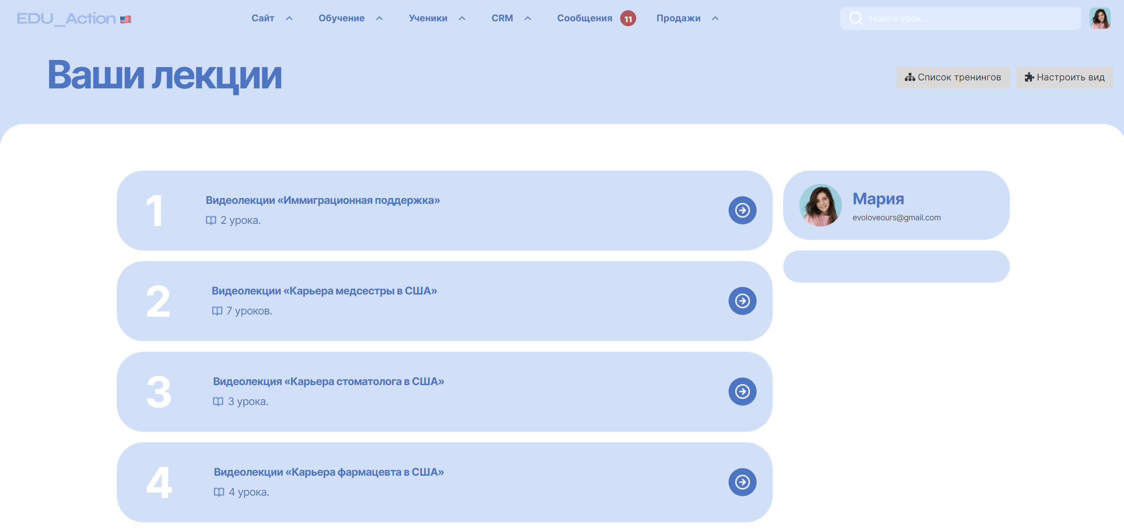The image size is (1124, 529).
Task: Open the CRM menu
Action: (502, 18)
